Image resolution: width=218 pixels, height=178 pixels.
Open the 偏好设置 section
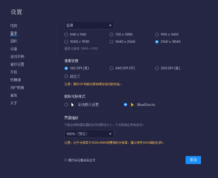(17, 64)
